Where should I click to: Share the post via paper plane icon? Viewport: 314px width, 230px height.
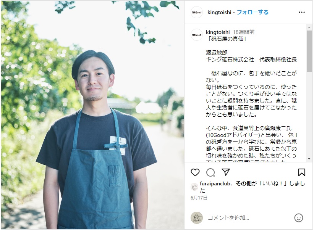pyautogui.click(x=226, y=172)
